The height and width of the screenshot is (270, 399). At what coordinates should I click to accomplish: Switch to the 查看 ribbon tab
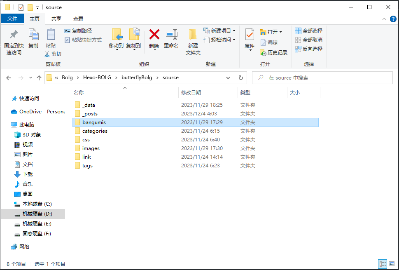77,19
